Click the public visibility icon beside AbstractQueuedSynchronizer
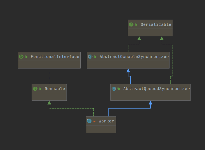Screen dimensions: 205x150 coord(119,89)
